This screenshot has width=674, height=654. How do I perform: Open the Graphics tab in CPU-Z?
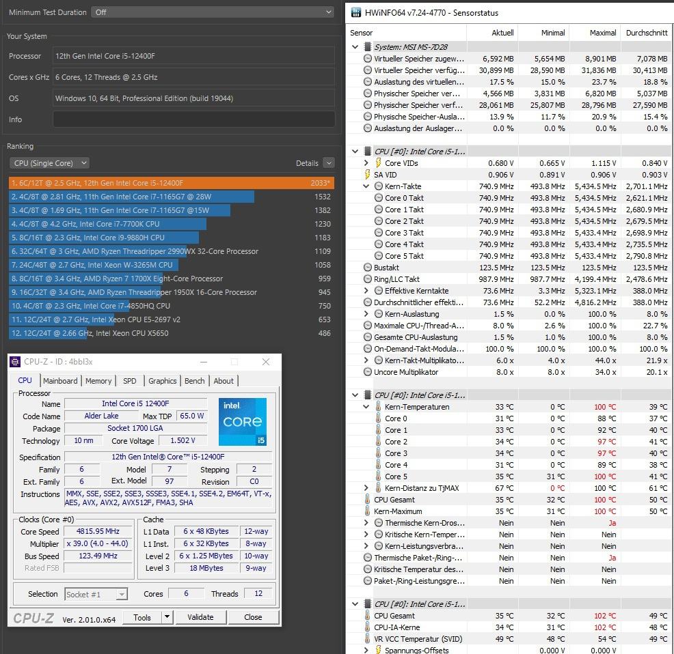163,381
